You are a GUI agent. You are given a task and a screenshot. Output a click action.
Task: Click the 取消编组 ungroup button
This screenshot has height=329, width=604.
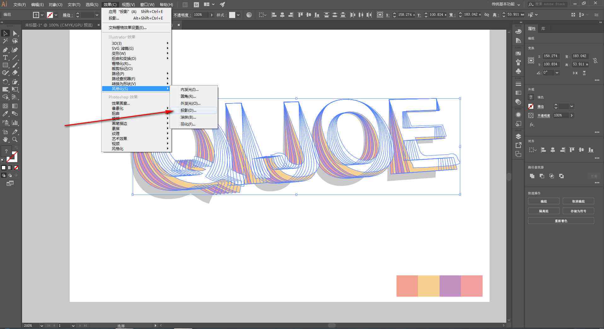[x=578, y=201]
